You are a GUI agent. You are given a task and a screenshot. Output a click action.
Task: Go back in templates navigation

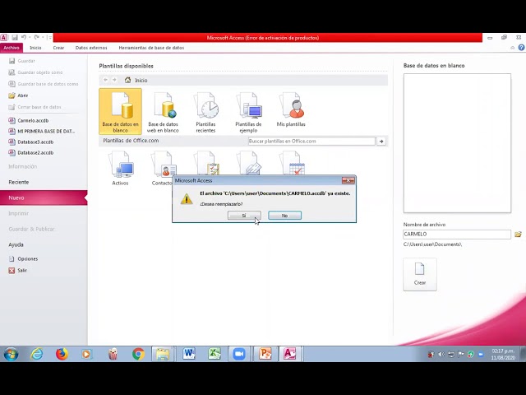[x=105, y=80]
